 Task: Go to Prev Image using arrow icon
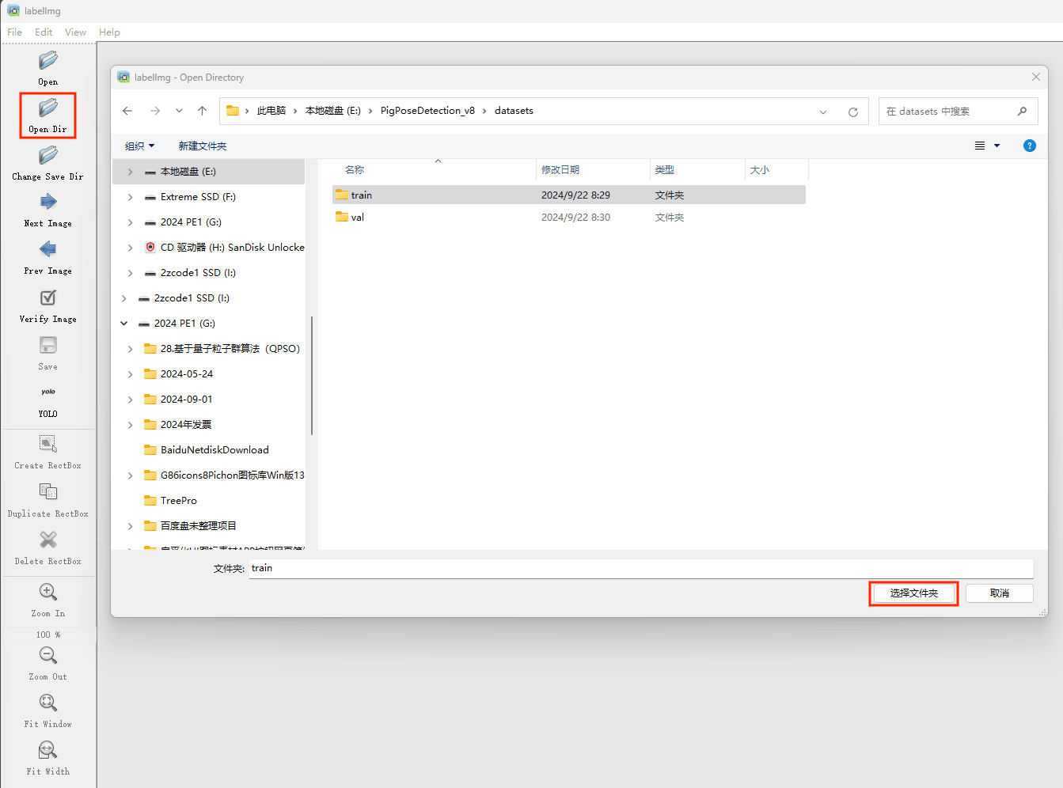[48, 250]
